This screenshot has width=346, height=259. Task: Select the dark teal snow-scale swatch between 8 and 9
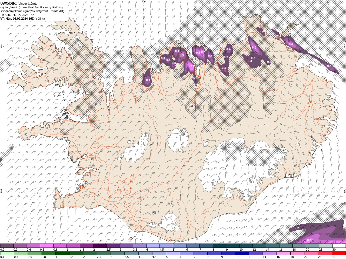coord(219,246)
